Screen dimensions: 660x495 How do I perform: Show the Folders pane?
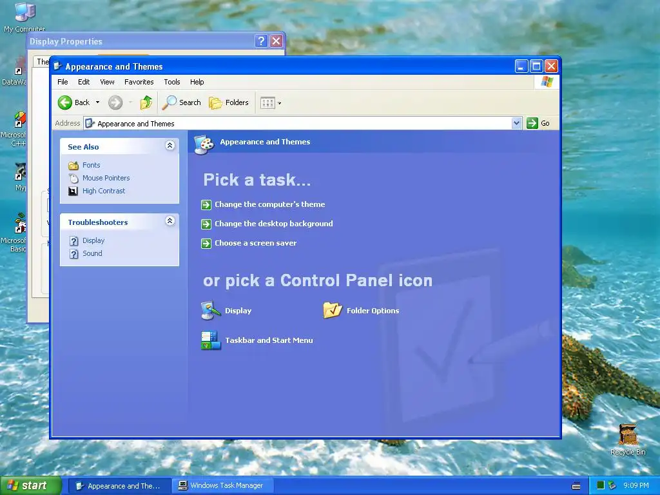coord(229,102)
